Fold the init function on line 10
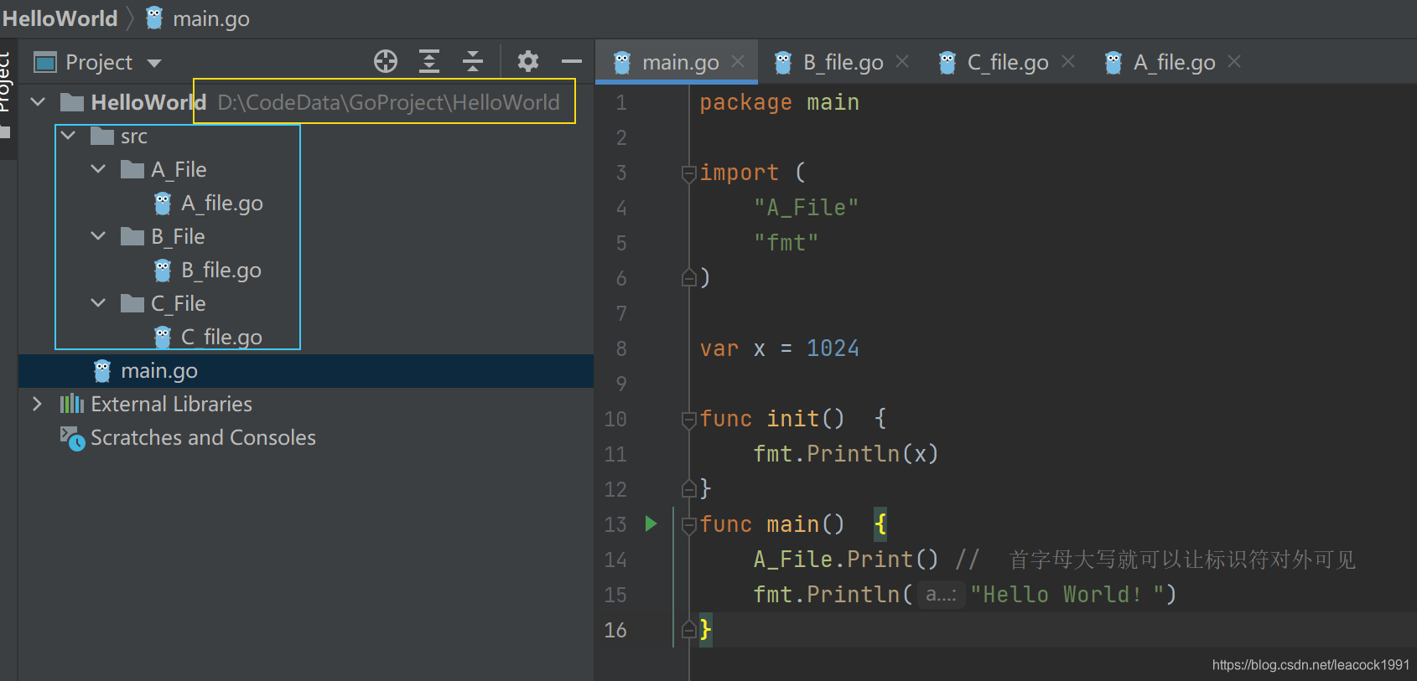Screen dimensions: 1417x681 coord(688,420)
